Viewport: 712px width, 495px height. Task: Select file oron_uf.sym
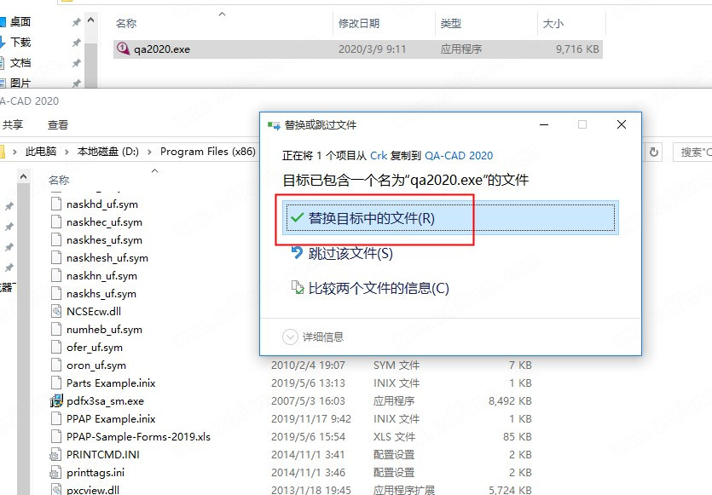tap(96, 365)
